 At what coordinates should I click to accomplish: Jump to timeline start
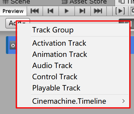click(x=35, y=11)
